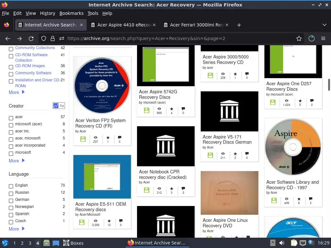Viewport: 331px width, 248px height.
Task: Check the Community Collections filter
Action: [11, 49]
